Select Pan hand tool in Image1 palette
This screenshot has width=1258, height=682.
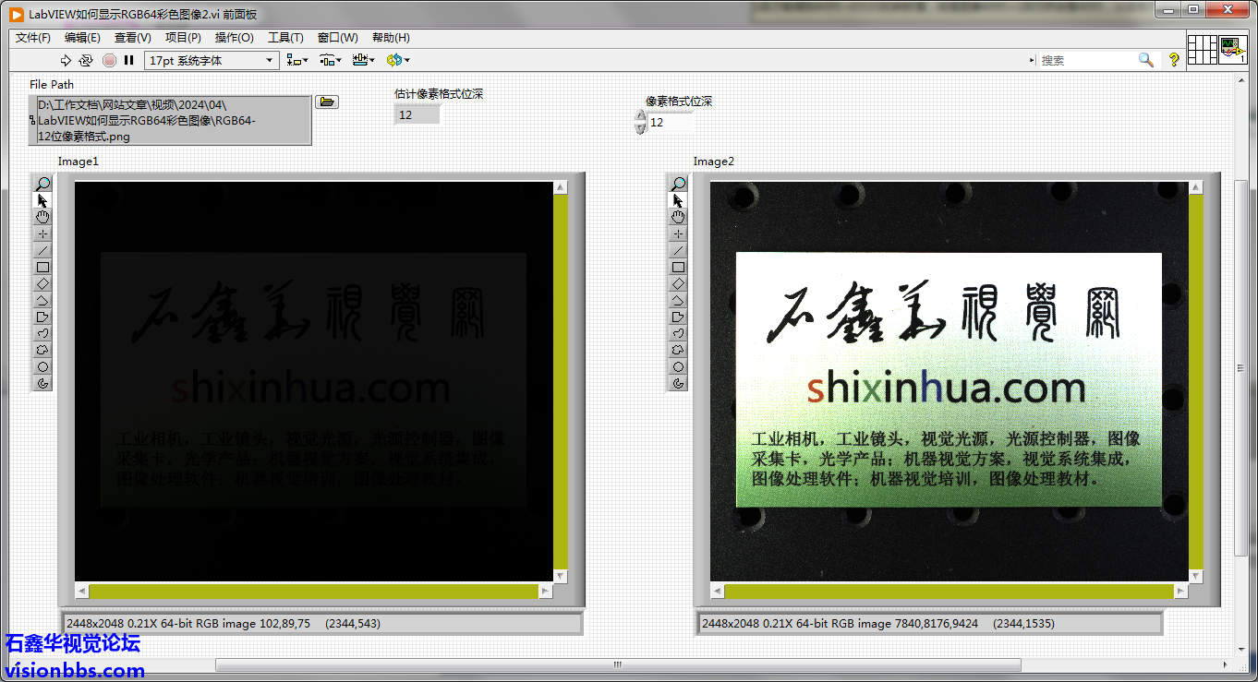coord(42,217)
